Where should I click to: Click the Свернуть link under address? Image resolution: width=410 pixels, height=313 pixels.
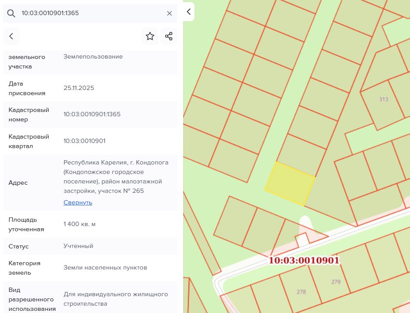[x=78, y=203]
